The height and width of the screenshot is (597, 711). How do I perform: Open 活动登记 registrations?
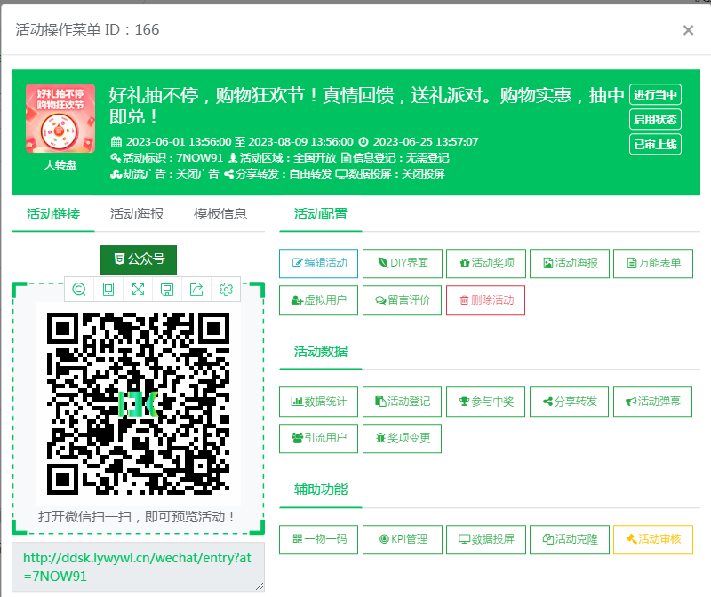[403, 402]
